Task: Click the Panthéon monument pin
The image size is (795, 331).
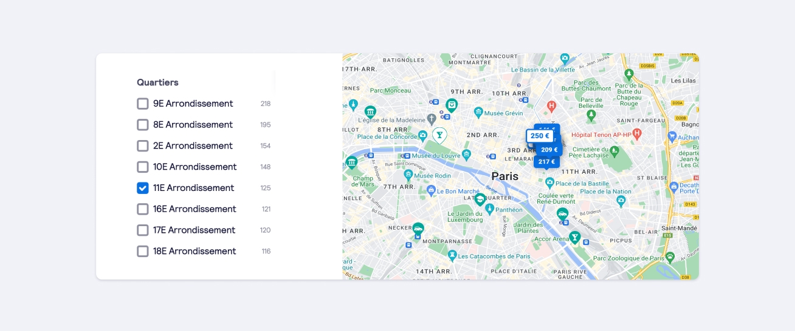Action: tap(489, 209)
